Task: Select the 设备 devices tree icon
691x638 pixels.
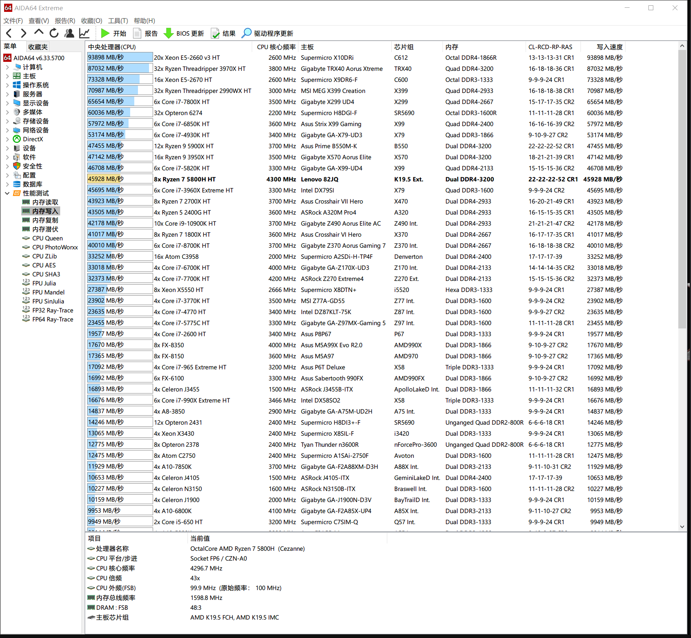Action: (x=17, y=148)
